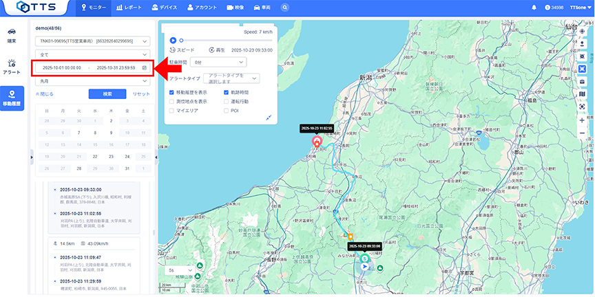Open the 駐車時間 dropdown
The height and width of the screenshot is (297, 595).
point(219,62)
